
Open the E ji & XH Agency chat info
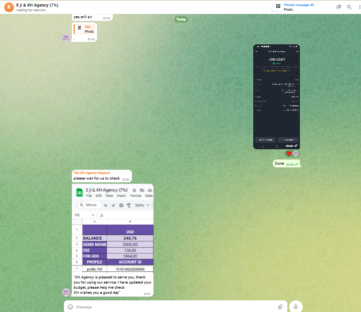coord(37,5)
